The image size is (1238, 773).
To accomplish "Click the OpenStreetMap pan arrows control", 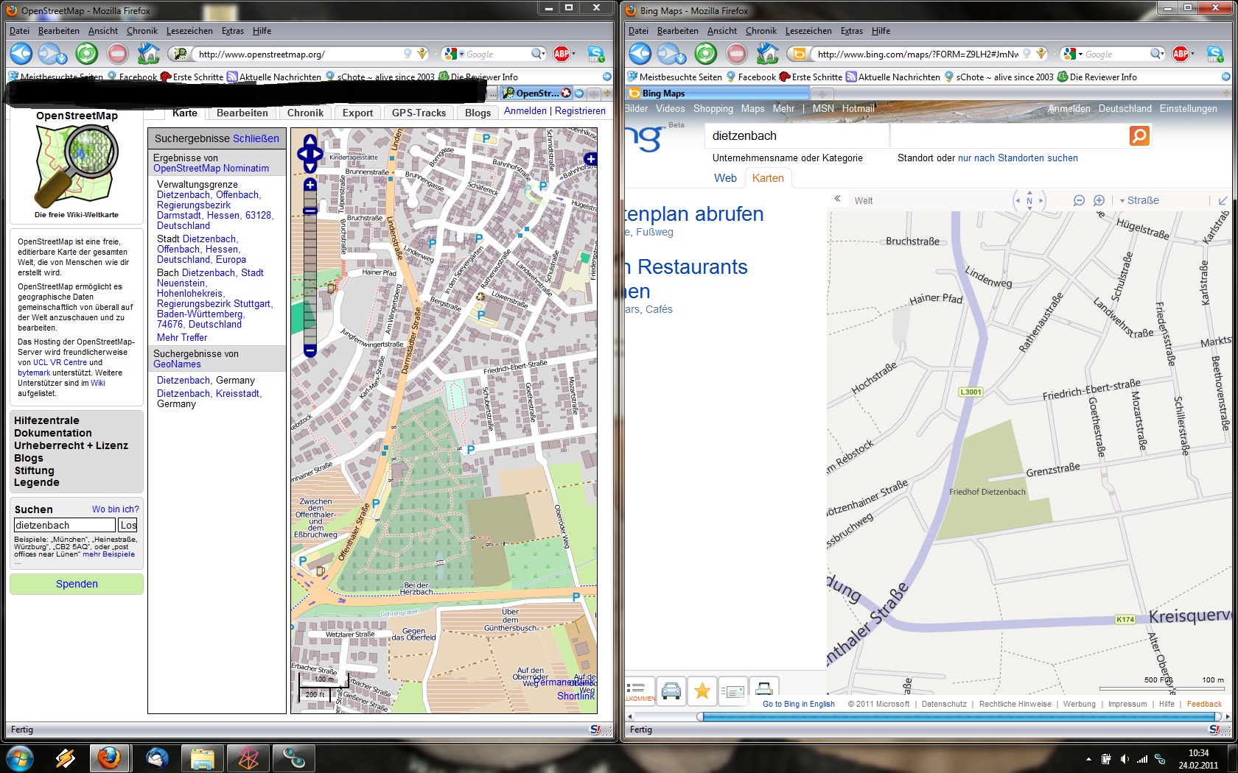I will point(309,154).
